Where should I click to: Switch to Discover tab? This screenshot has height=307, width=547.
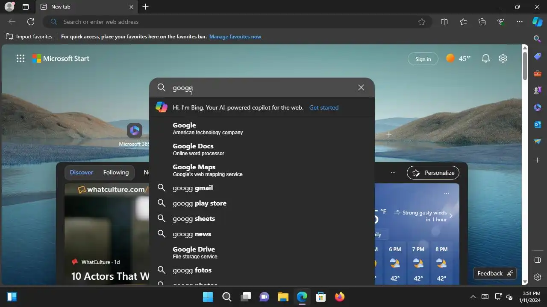(81, 172)
